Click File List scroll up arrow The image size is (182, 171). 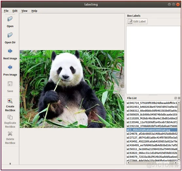tap(179, 103)
